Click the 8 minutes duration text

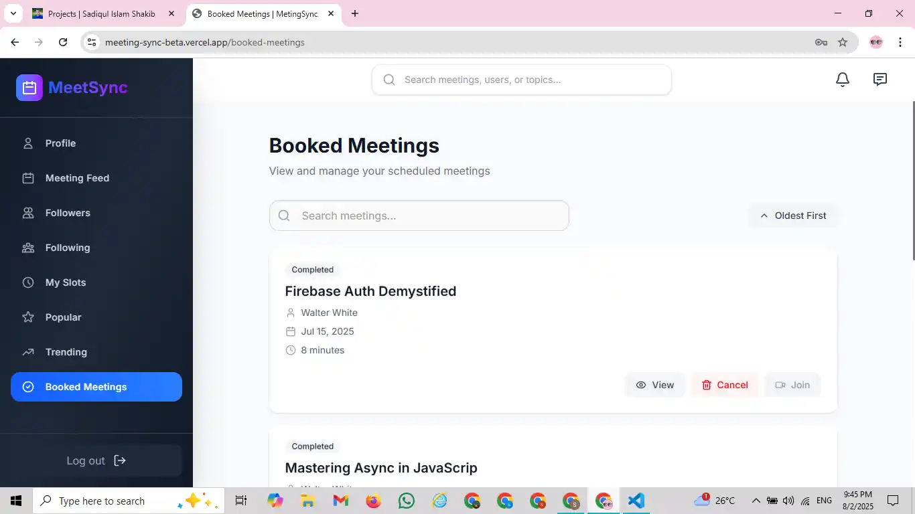pyautogui.click(x=323, y=350)
